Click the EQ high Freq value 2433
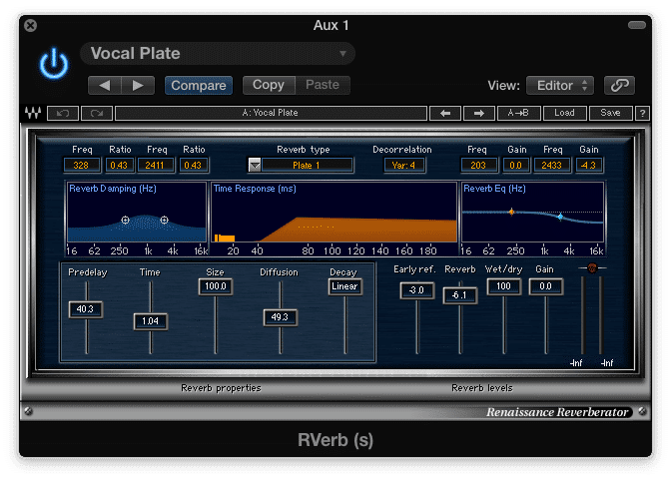Screen dimensions: 671x480 pos(551,165)
